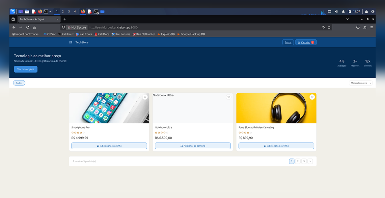Image resolution: width=385 pixels, height=198 pixels.
Task: Focus the running Firefox window in taskbar
Action: (83, 12)
